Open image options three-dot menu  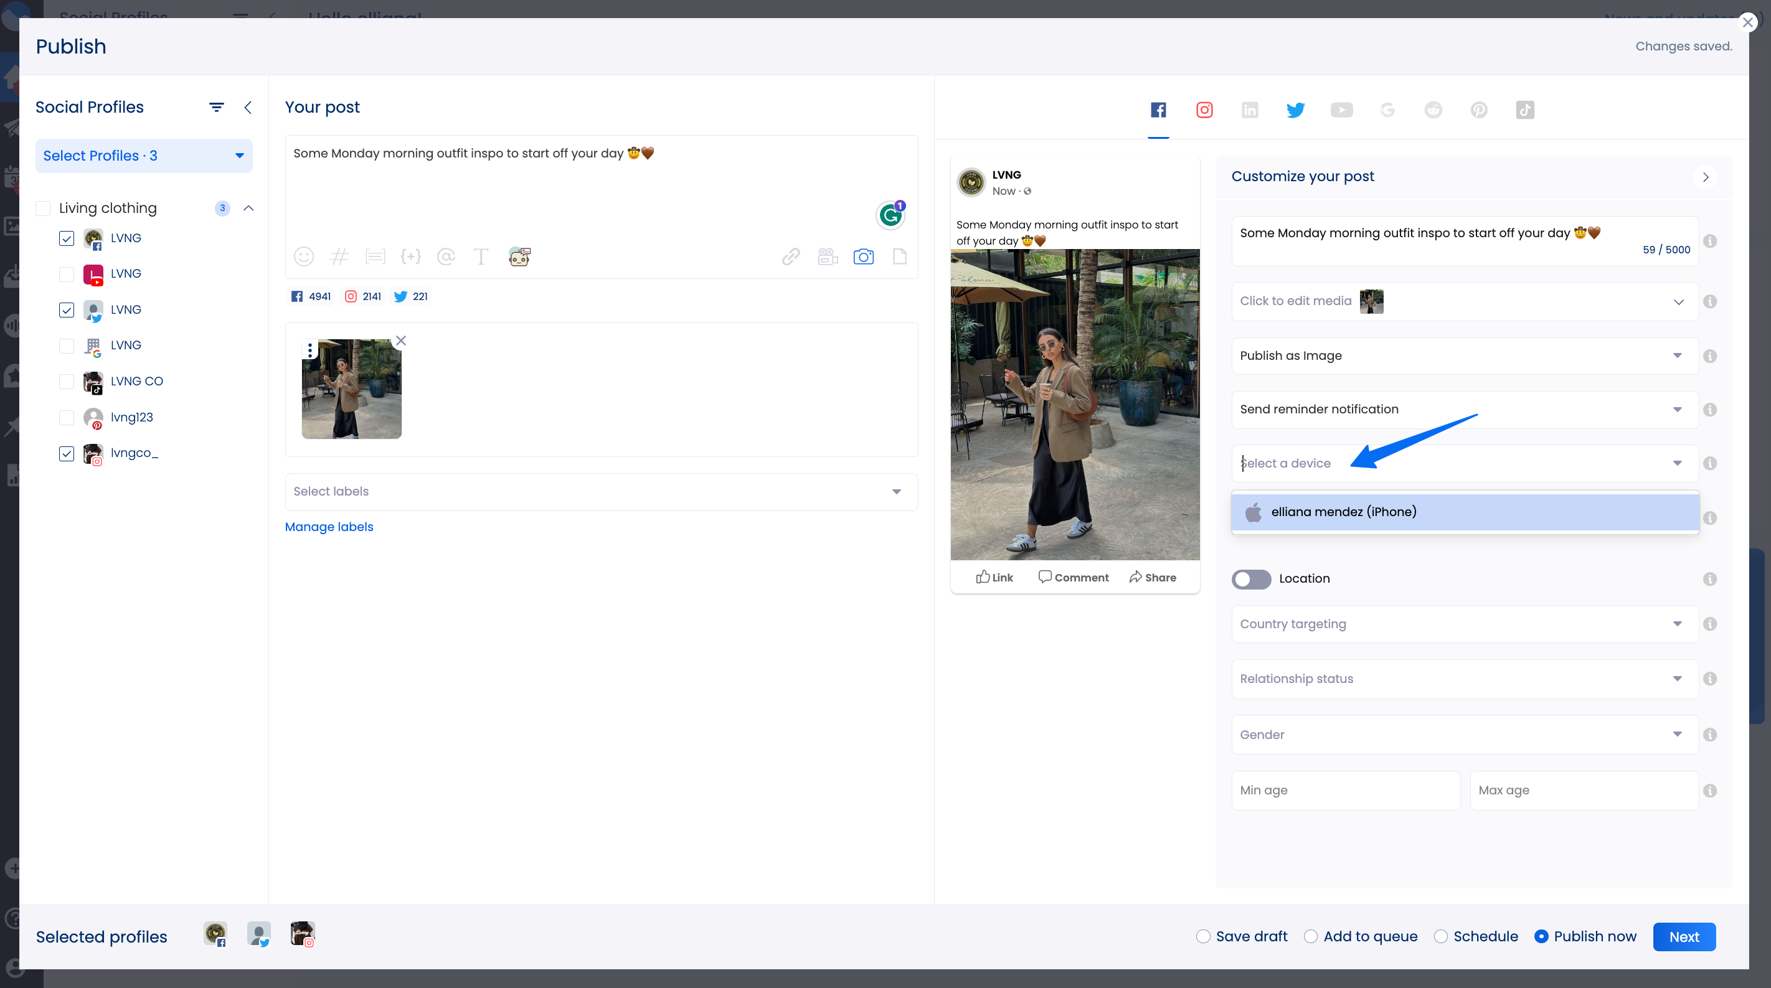[x=310, y=350]
